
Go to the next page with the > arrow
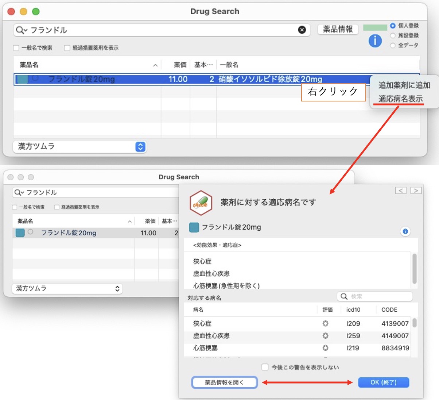pos(416,191)
